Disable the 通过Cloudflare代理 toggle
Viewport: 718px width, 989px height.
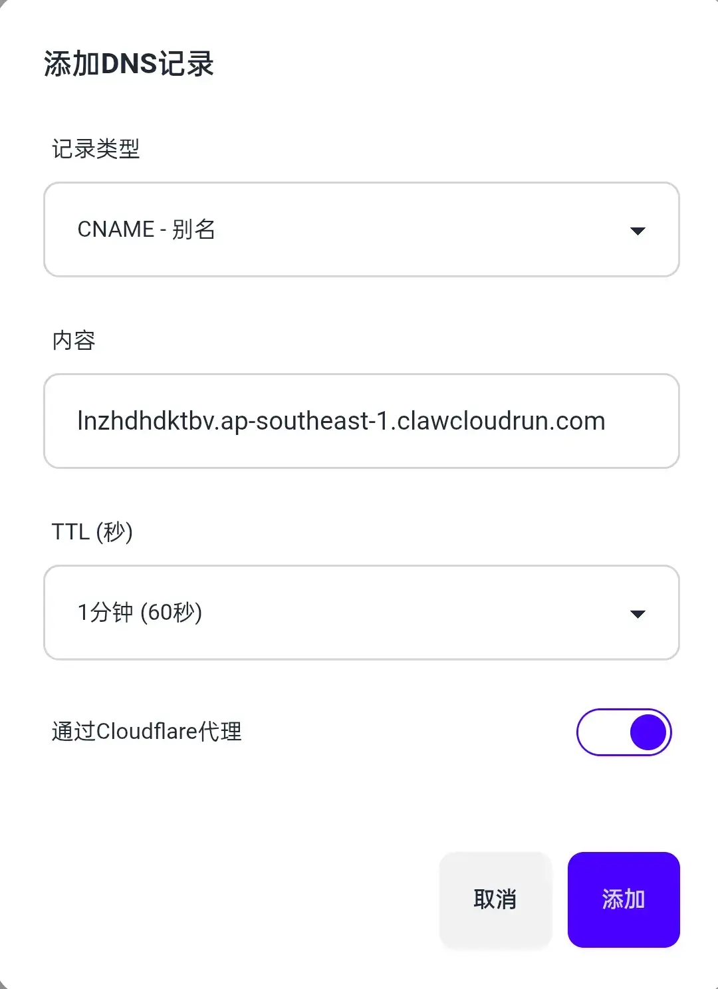(x=624, y=732)
